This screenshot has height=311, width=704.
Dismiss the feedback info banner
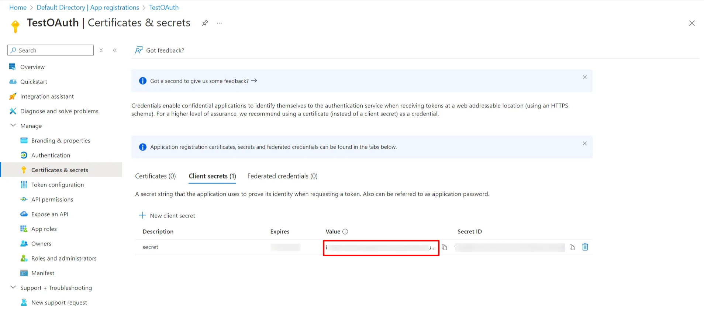point(585,77)
